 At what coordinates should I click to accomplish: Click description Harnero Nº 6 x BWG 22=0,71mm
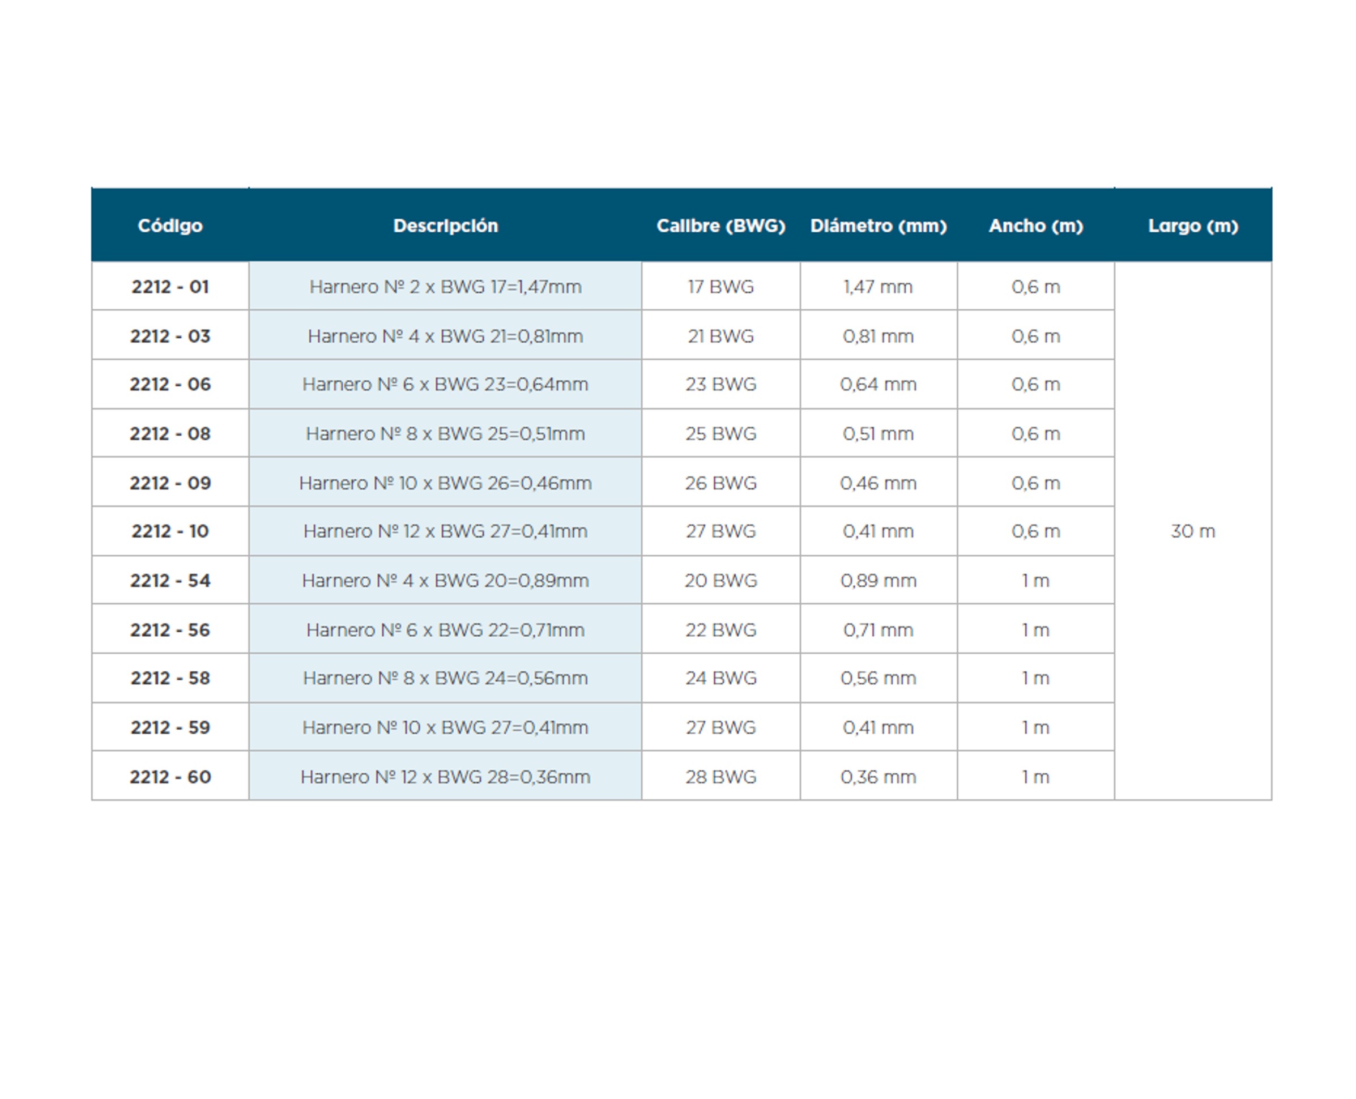click(x=445, y=629)
